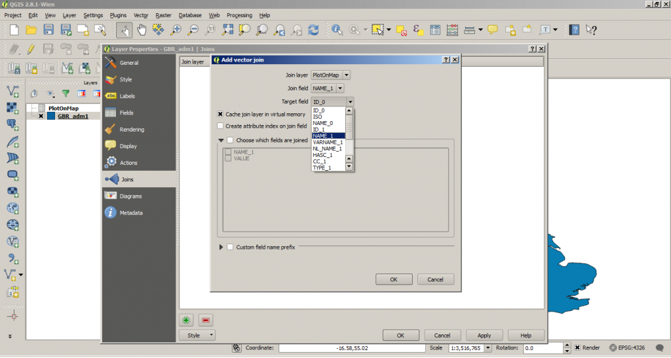Image resolution: width=671 pixels, height=358 pixels.
Task: Toggle the Render checkbox in status bar
Action: pos(577,348)
